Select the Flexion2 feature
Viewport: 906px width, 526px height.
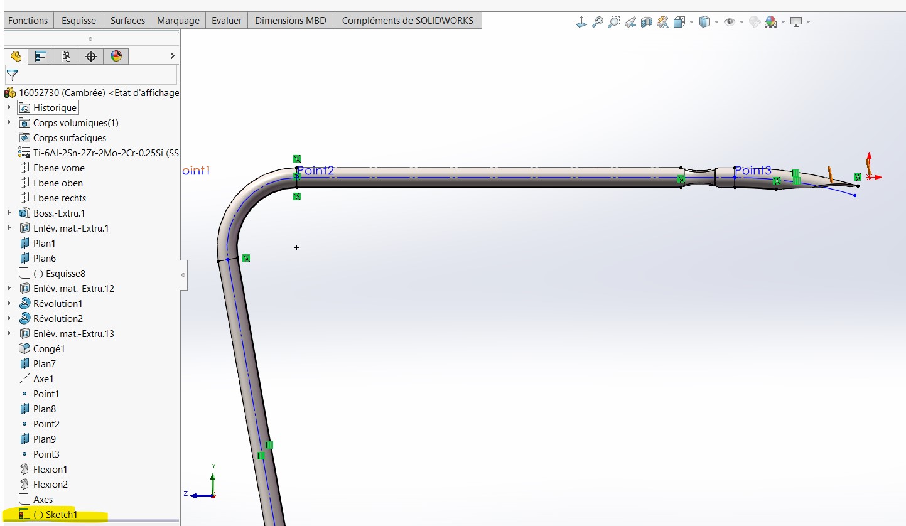point(50,485)
